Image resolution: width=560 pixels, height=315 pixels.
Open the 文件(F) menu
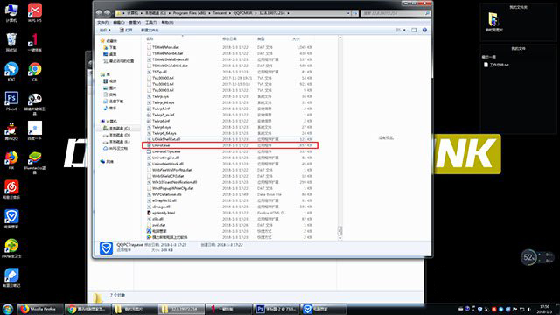tap(103, 22)
